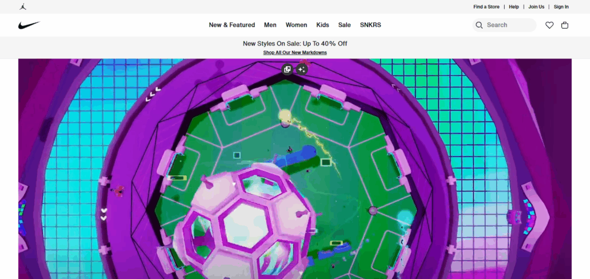Click the soccer arena hero banner

tap(295, 169)
